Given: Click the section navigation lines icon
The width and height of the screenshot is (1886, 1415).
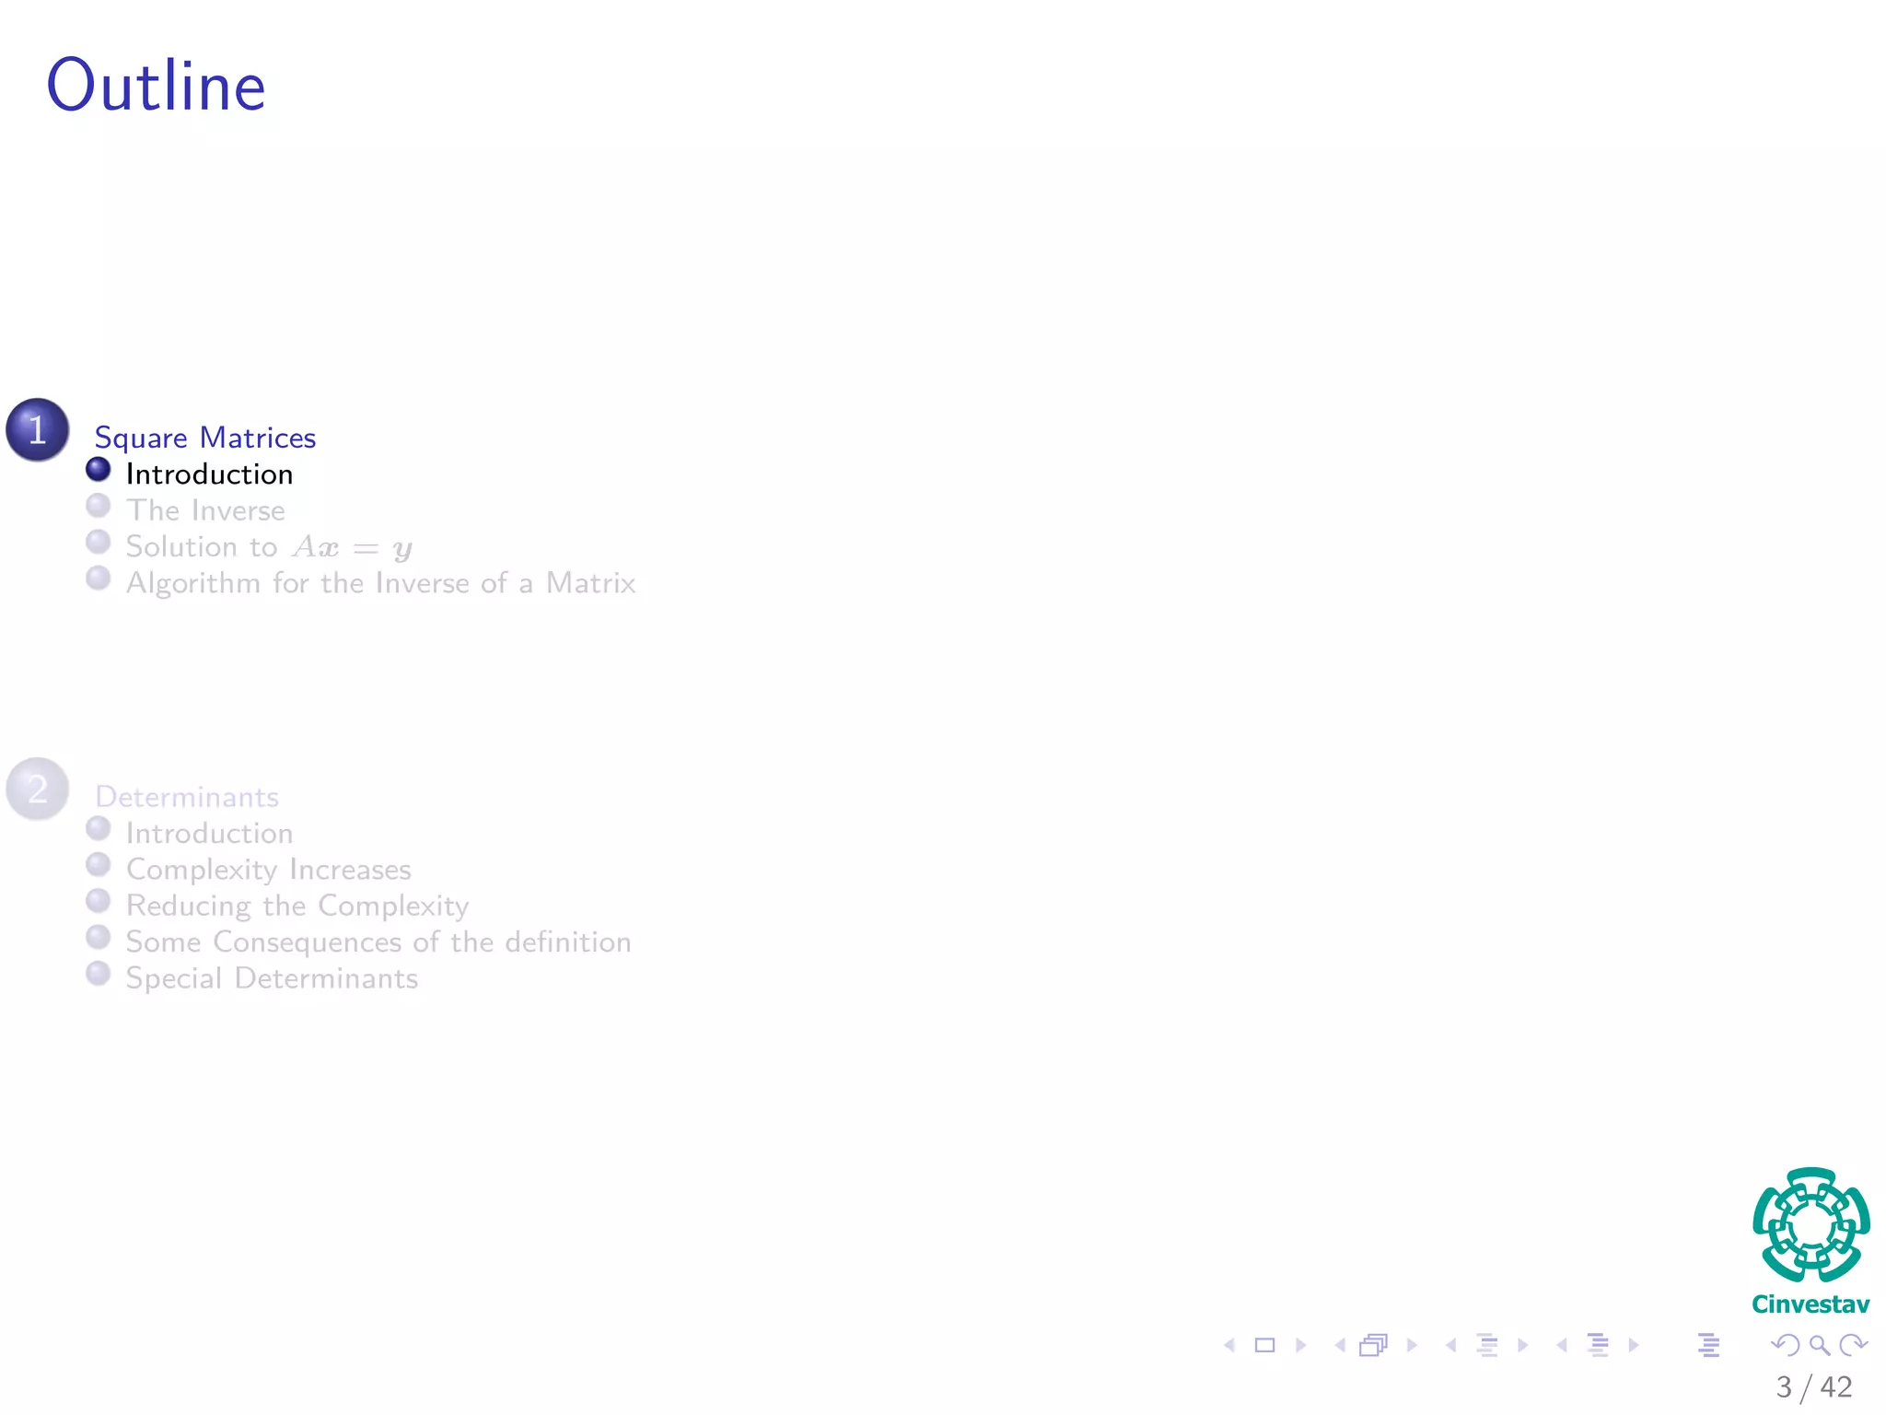Looking at the screenshot, I should click(1598, 1345).
